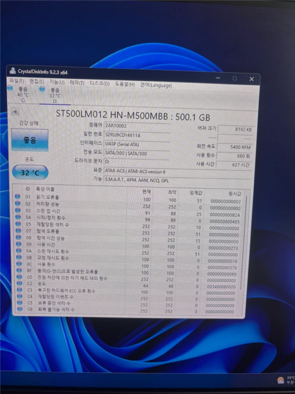The image size is (295, 394).
Task: Open the 도움말(H) menu
Action: point(125,84)
